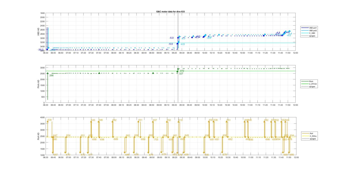Screen dimensions: 351x174
Task: Click the "372" pitch data label
Action: (x=182, y=71)
